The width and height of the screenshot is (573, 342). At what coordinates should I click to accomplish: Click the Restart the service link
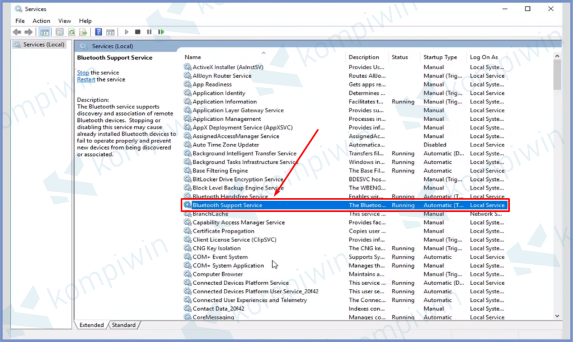coord(86,79)
